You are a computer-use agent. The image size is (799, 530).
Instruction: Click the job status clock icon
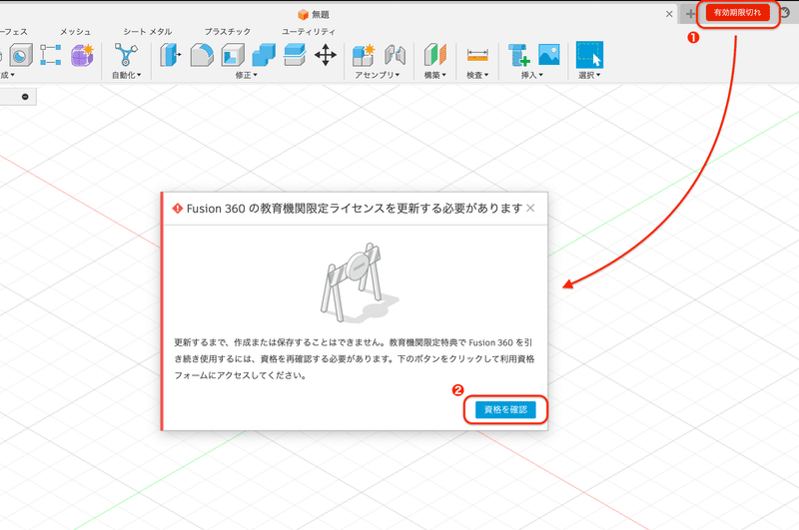tap(785, 13)
